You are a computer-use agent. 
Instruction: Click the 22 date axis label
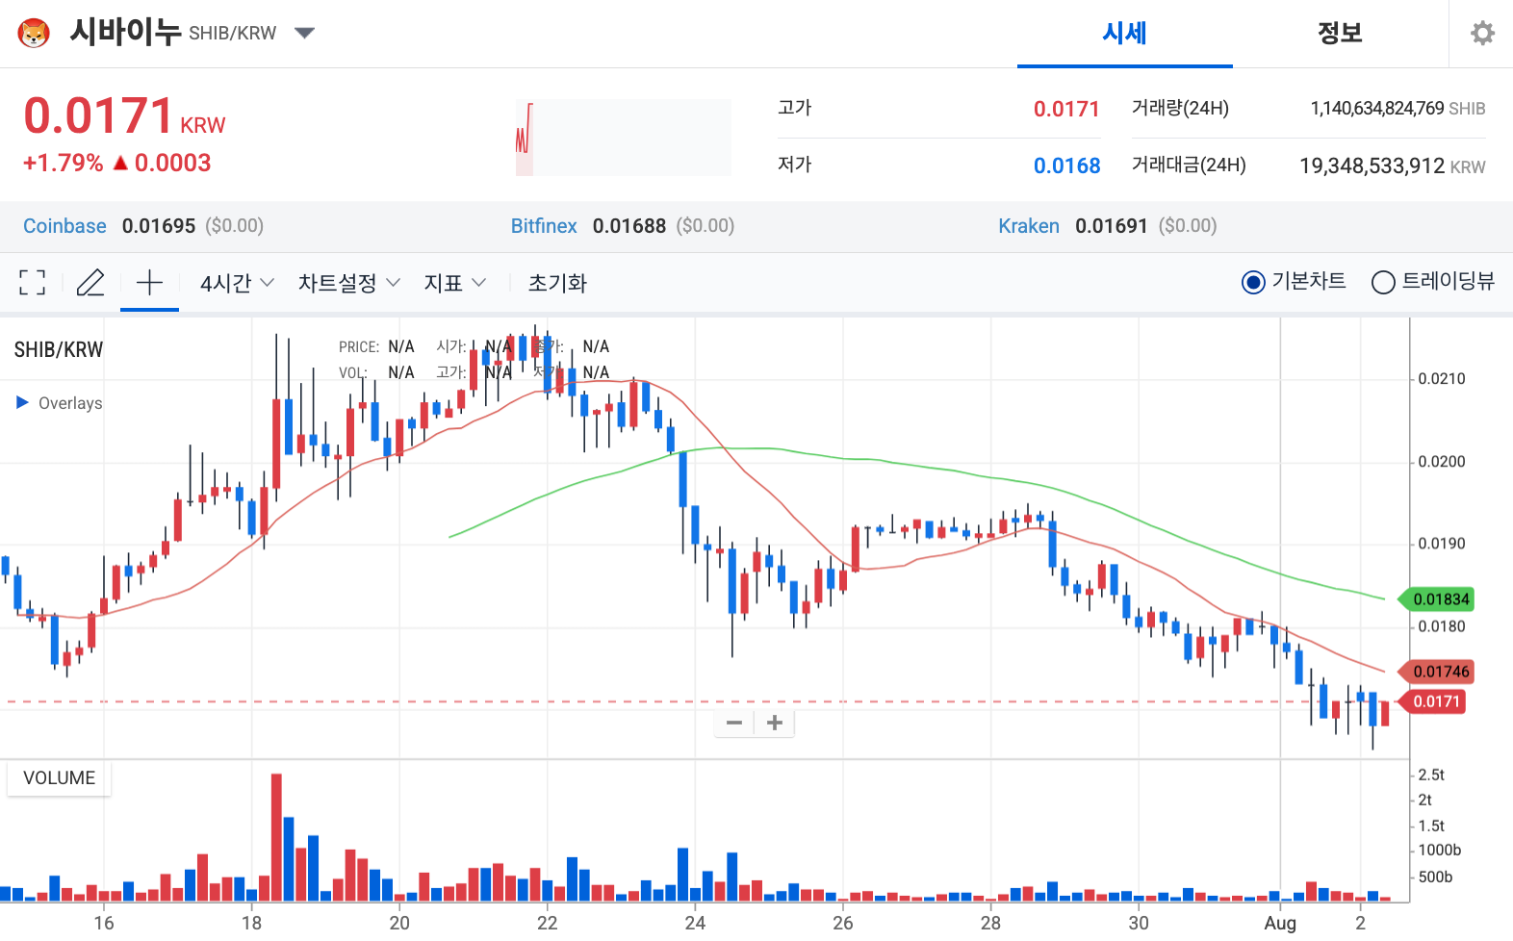547,923
